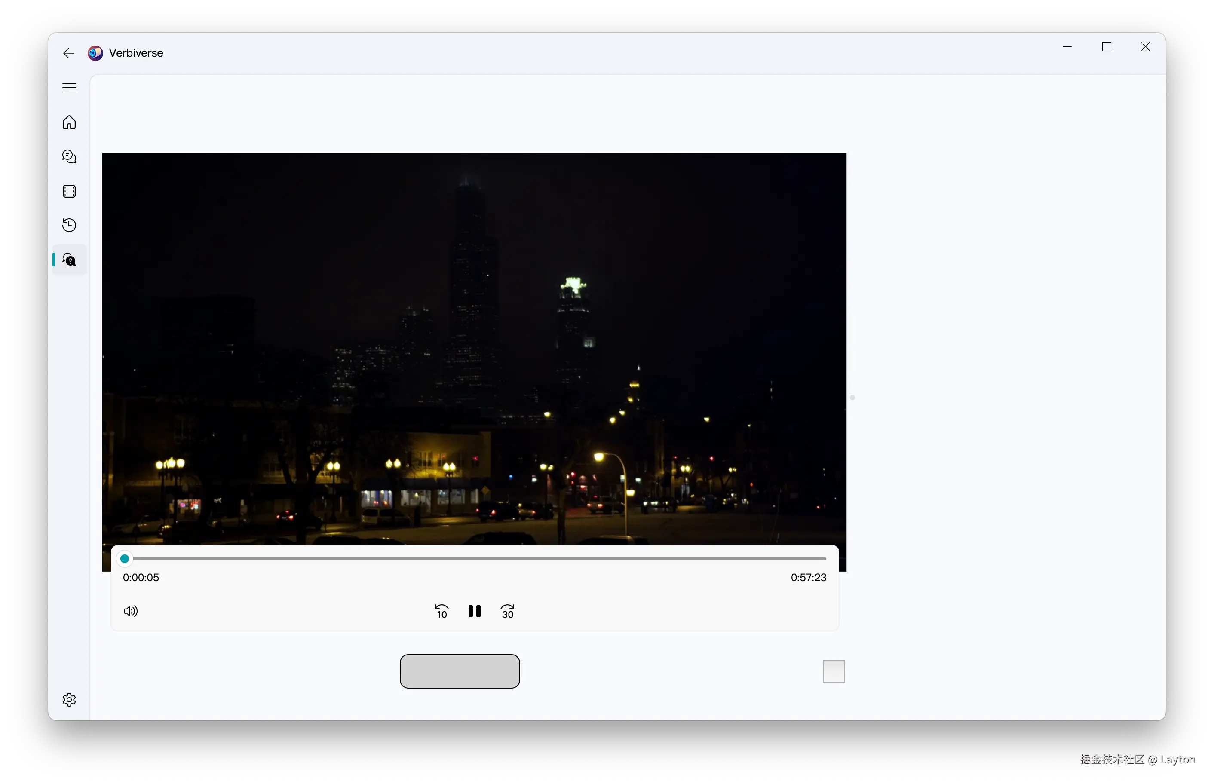Skip forward 30 seconds
The image size is (1214, 784).
coord(507,611)
